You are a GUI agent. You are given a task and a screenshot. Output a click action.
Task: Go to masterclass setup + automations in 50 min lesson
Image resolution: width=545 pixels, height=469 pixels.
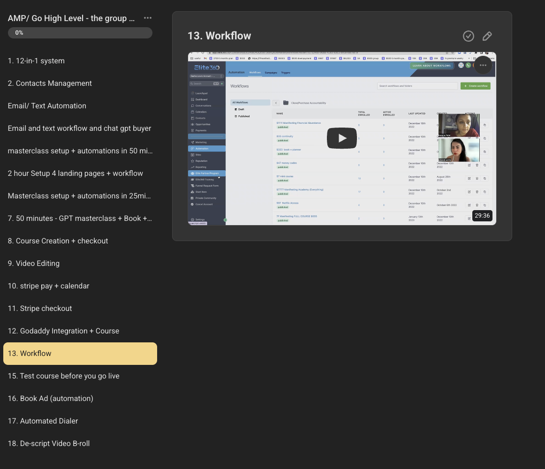(80, 151)
